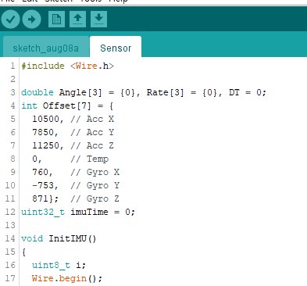Click the DT = 0 text
The image size is (307, 286).
click(x=245, y=92)
